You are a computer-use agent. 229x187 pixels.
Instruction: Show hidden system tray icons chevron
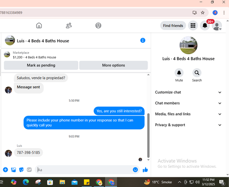[180, 182]
